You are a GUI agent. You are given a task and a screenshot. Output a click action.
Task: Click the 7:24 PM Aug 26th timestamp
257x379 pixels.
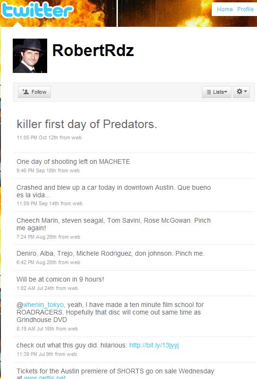[36, 237]
